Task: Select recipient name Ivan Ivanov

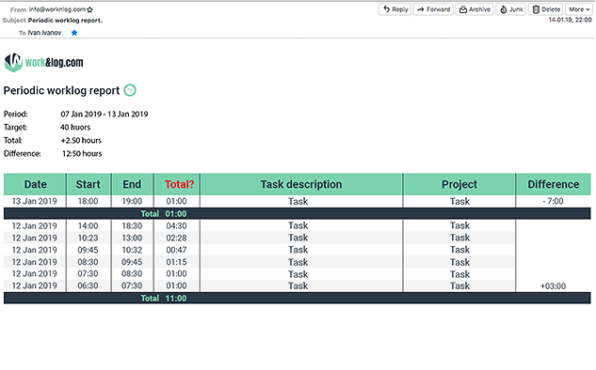Action: (x=44, y=33)
